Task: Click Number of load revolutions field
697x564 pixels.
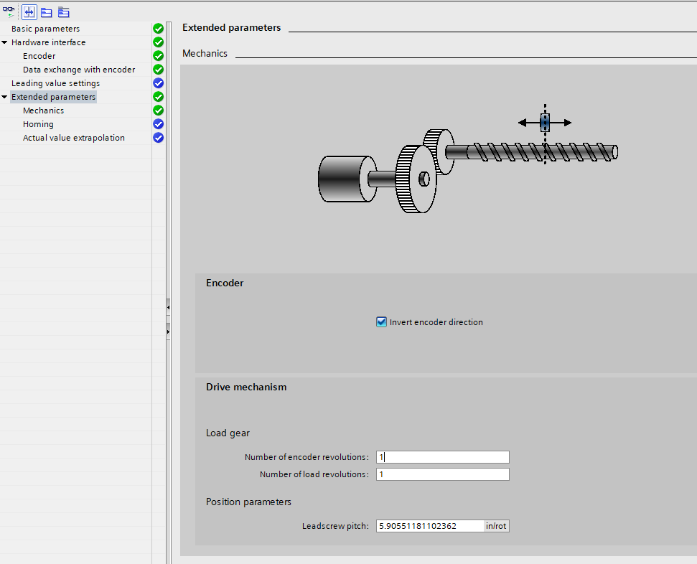Action: coord(442,474)
